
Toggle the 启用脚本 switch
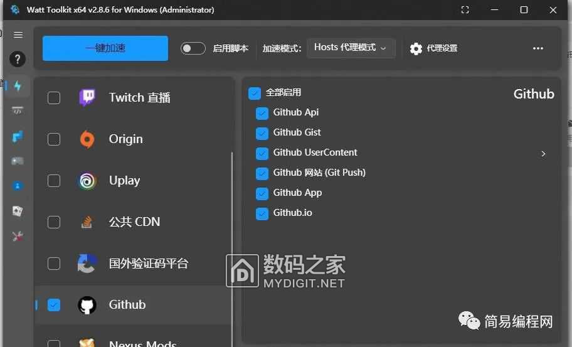[x=193, y=48]
